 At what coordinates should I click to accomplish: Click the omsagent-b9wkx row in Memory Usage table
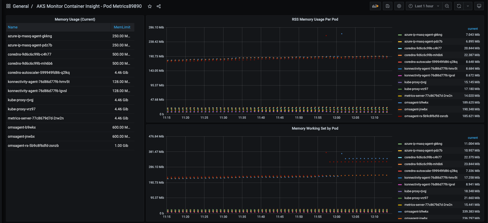point(22,127)
